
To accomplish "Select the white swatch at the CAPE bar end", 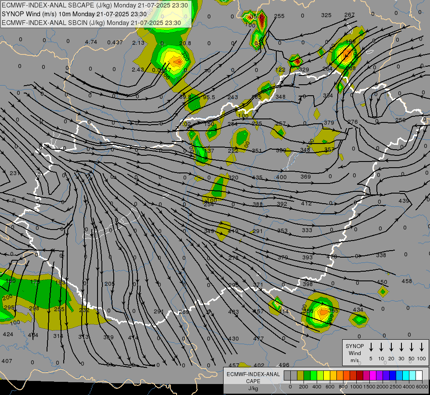I will [x=419, y=376].
